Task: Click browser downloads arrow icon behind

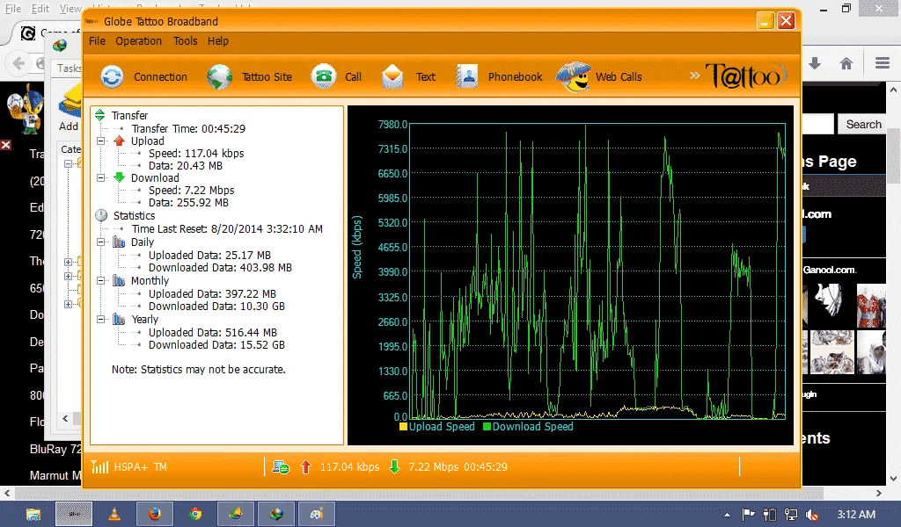Action: coord(815,63)
